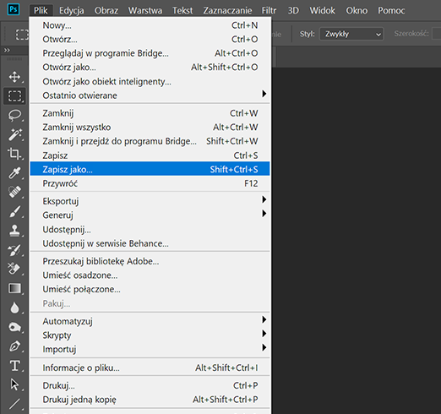
Task: Open the Obraz menu
Action: [106, 10]
